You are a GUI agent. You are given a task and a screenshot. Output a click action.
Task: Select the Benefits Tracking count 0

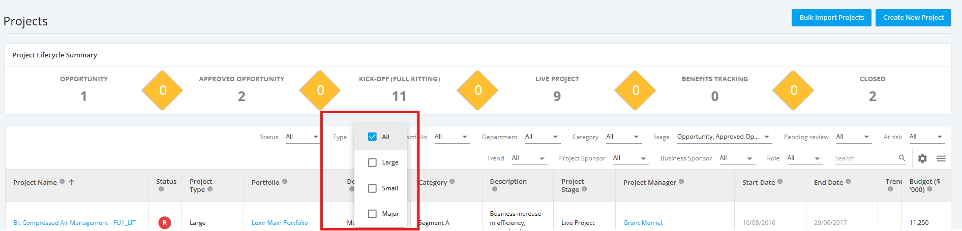(715, 96)
